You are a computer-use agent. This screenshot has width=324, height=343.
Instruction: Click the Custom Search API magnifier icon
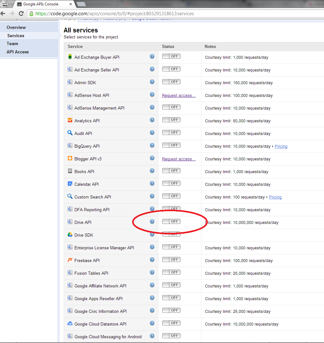click(70, 196)
